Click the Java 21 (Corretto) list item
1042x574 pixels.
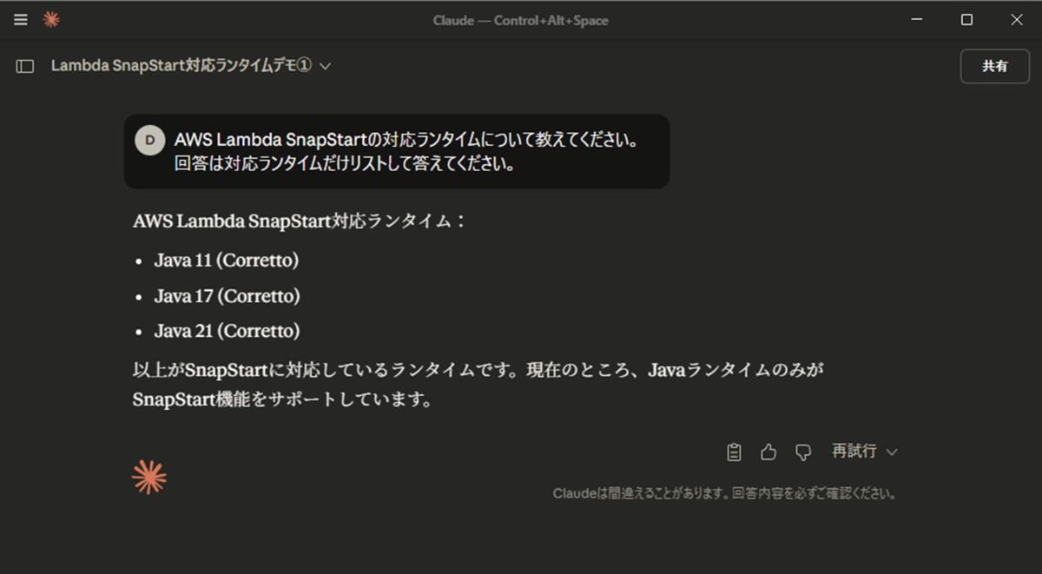point(227,331)
